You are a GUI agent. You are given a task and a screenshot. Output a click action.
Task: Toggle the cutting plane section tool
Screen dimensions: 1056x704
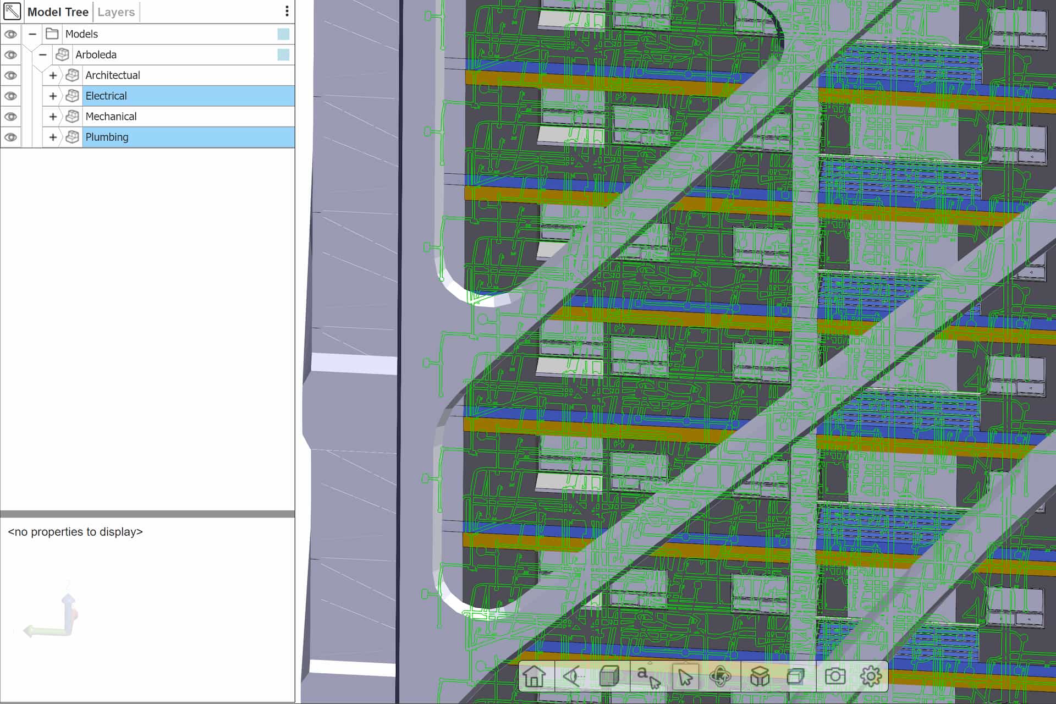(796, 676)
